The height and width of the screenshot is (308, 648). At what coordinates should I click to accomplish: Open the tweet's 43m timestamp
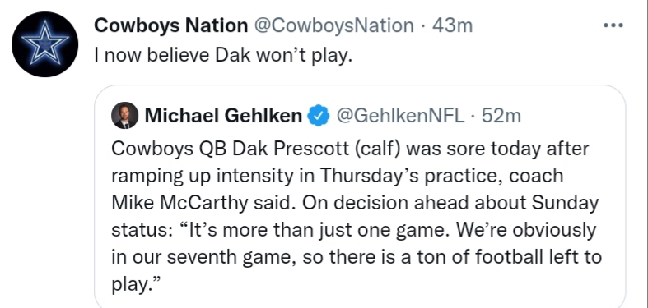click(x=452, y=25)
